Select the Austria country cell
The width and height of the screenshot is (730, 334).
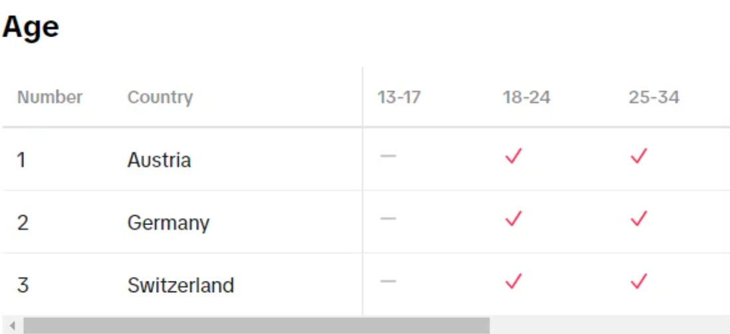pyautogui.click(x=159, y=160)
